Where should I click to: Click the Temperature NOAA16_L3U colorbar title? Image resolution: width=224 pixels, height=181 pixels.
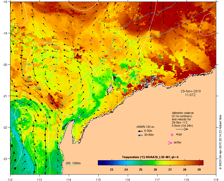150,157
